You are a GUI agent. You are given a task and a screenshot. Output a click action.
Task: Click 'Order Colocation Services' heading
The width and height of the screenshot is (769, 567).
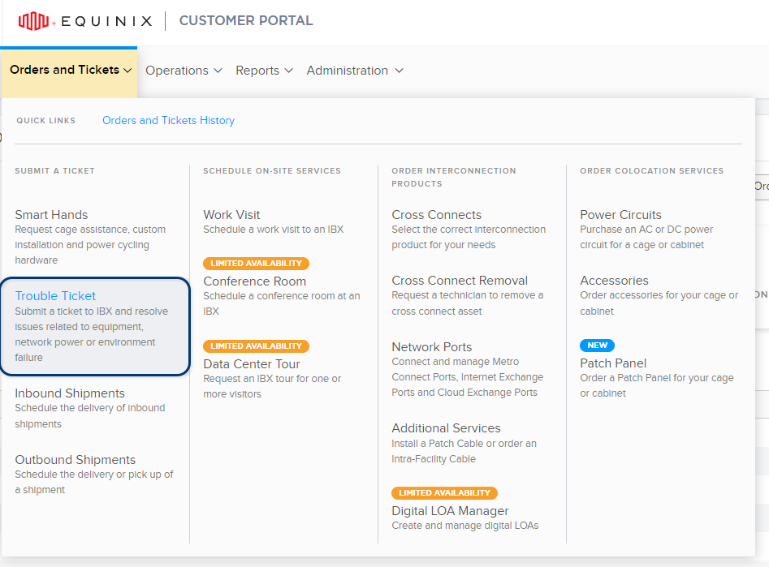[652, 170]
